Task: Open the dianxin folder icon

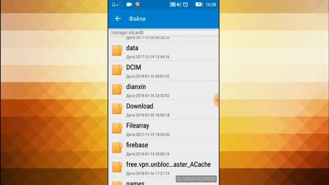Action: 117,89
